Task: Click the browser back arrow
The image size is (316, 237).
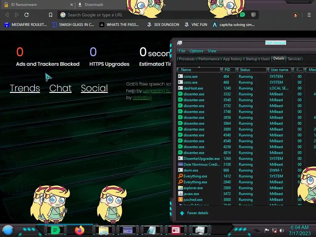Action: pos(7,15)
